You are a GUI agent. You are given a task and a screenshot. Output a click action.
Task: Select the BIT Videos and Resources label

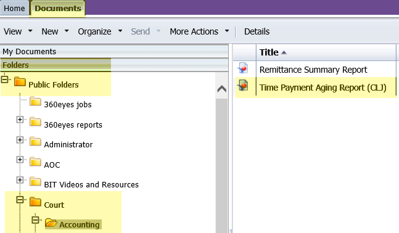pyautogui.click(x=91, y=185)
